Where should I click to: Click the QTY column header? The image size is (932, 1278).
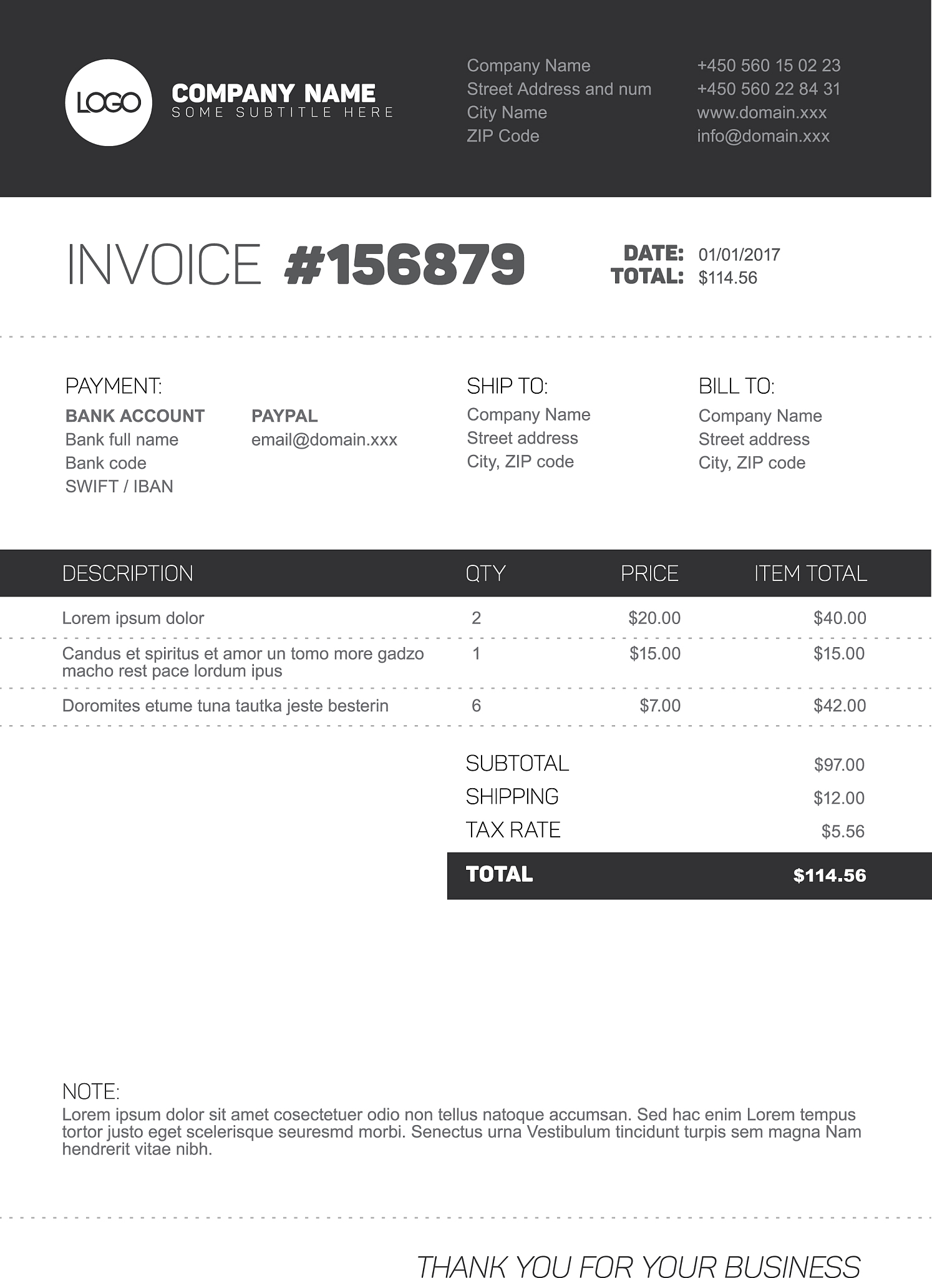point(485,573)
